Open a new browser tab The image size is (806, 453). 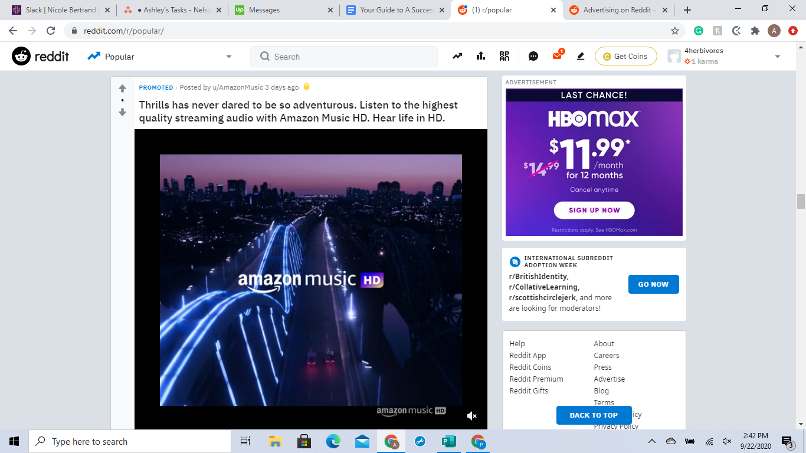(x=687, y=10)
